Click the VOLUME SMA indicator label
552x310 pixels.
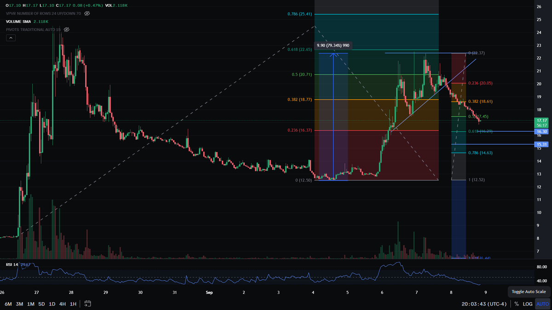click(18, 22)
